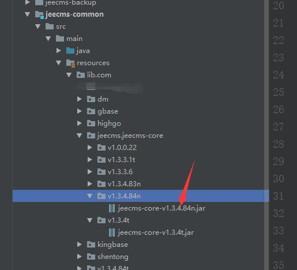
Task: Collapse the jeecms.jeecms-core node
Action: tap(79, 136)
